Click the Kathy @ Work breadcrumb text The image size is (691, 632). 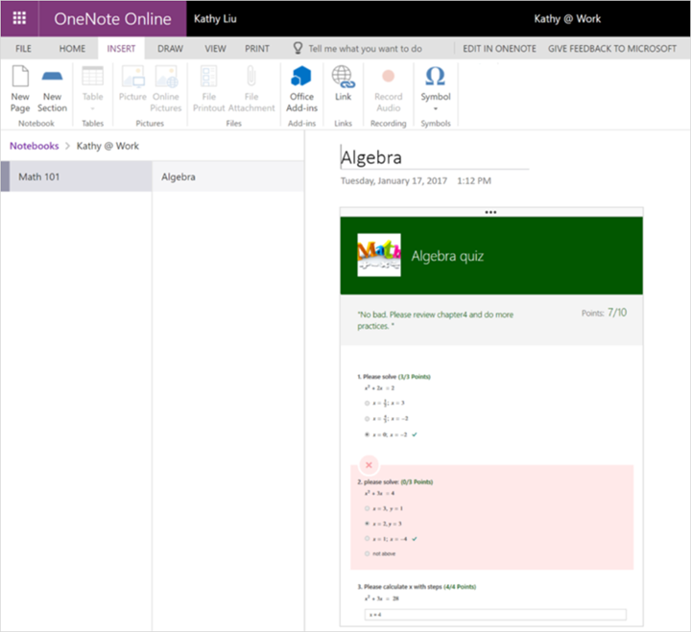107,146
